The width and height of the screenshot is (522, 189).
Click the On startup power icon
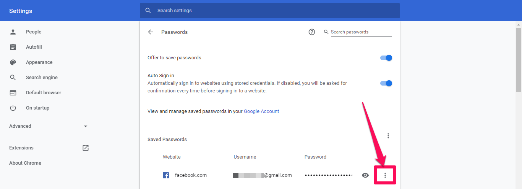[13, 108]
